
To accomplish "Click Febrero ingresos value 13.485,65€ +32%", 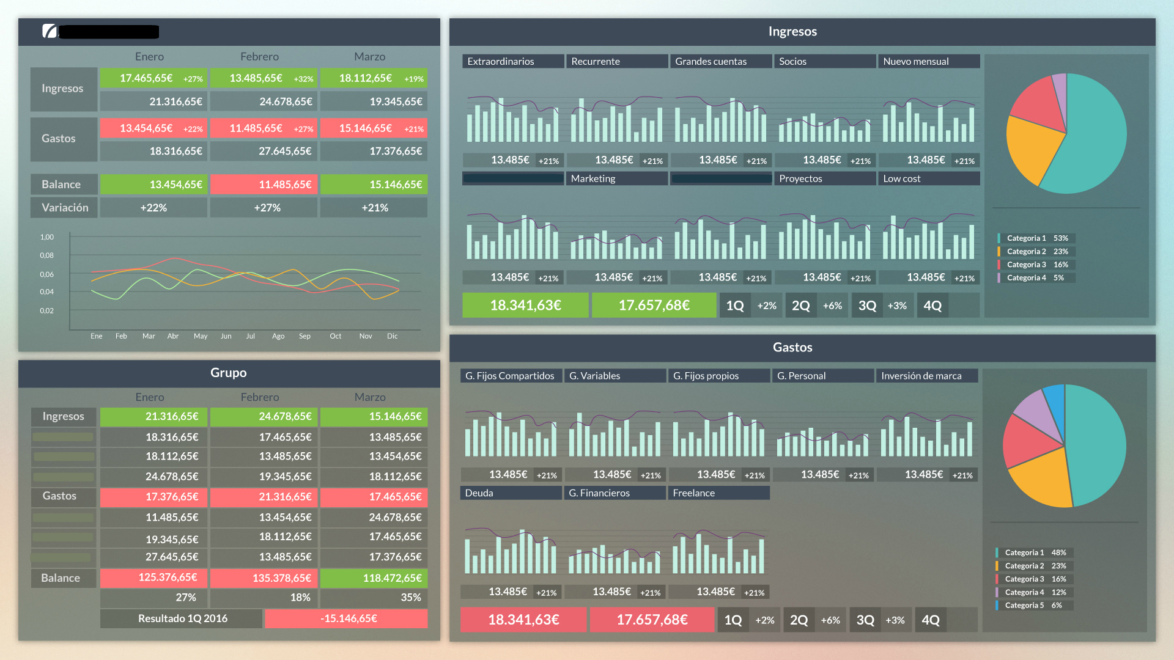I will pyautogui.click(x=264, y=78).
